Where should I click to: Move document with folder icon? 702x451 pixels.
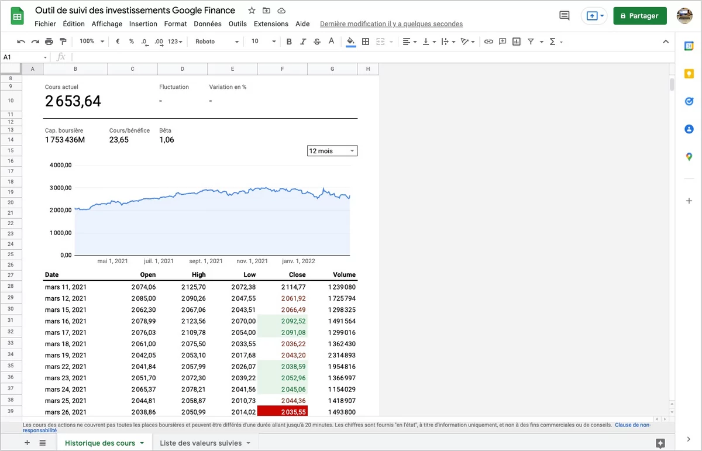[x=266, y=11]
